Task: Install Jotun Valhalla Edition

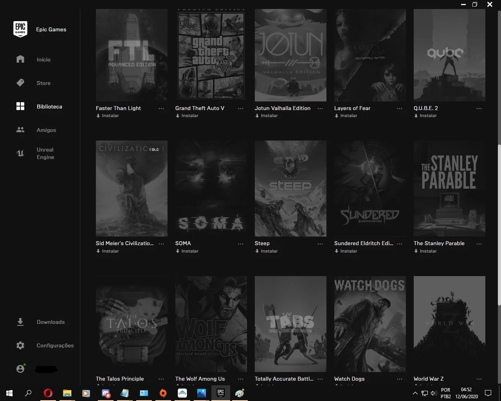Action: pyautogui.click(x=267, y=116)
